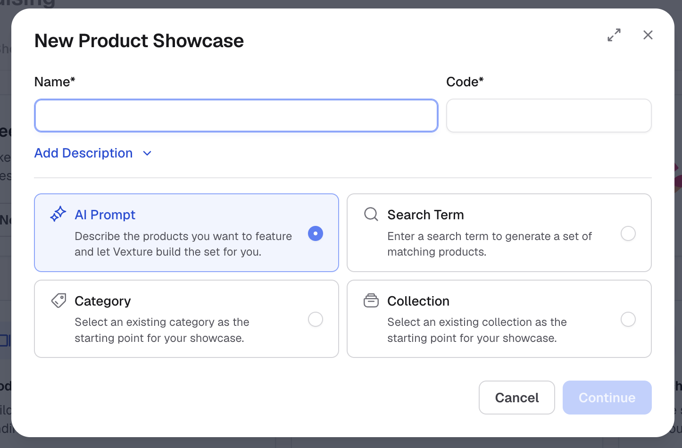Select the AI Prompt radio button
Viewport: 682px width, 448px height.
point(316,233)
